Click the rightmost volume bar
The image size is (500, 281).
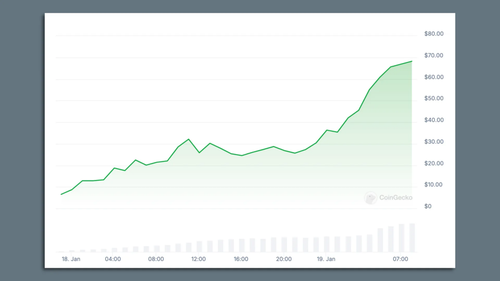point(412,238)
